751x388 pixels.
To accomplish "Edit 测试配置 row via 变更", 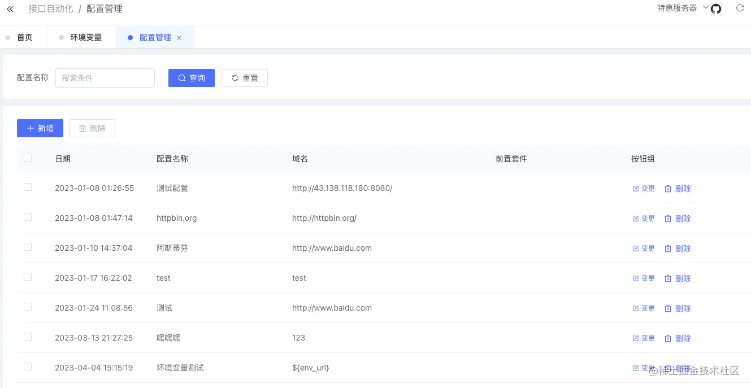I will [x=644, y=189].
